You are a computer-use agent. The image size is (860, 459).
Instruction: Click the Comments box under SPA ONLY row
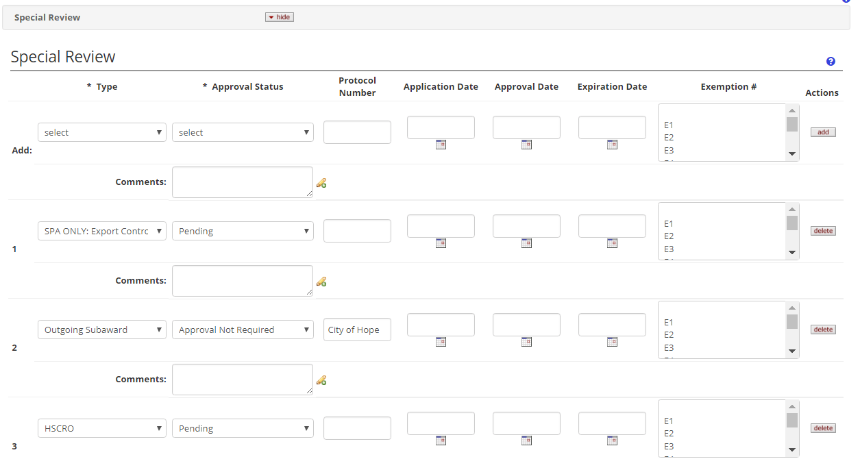[243, 281]
